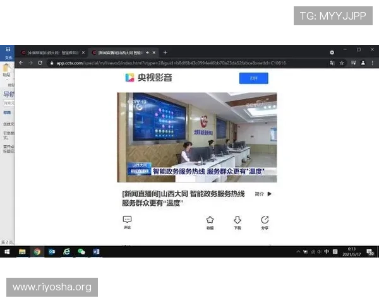Image resolution: width=379 pixels, height=303 pixels.
Task: Close the first 中国新闻 tab
Action: [83, 52]
